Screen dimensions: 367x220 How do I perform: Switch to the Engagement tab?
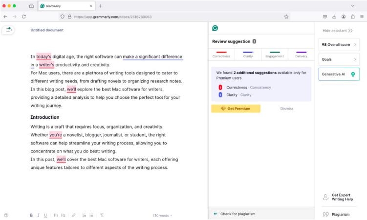pyautogui.click(x=275, y=55)
